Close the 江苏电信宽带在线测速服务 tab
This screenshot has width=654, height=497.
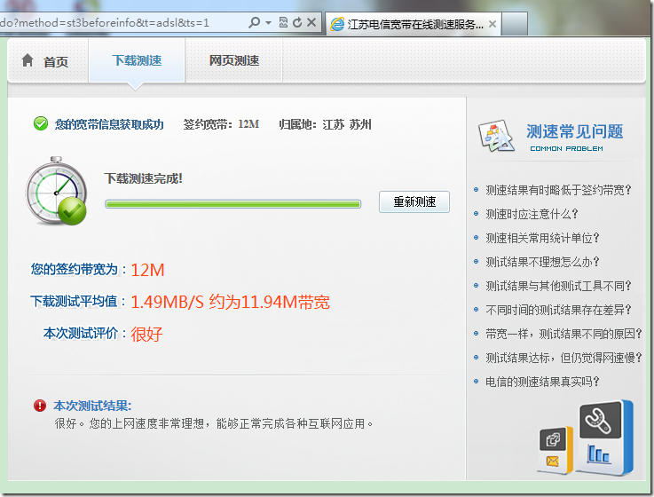click(492, 24)
